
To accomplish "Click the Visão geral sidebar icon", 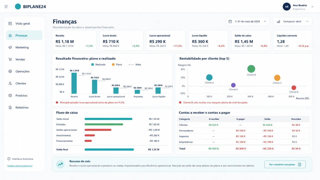I will [10, 23].
